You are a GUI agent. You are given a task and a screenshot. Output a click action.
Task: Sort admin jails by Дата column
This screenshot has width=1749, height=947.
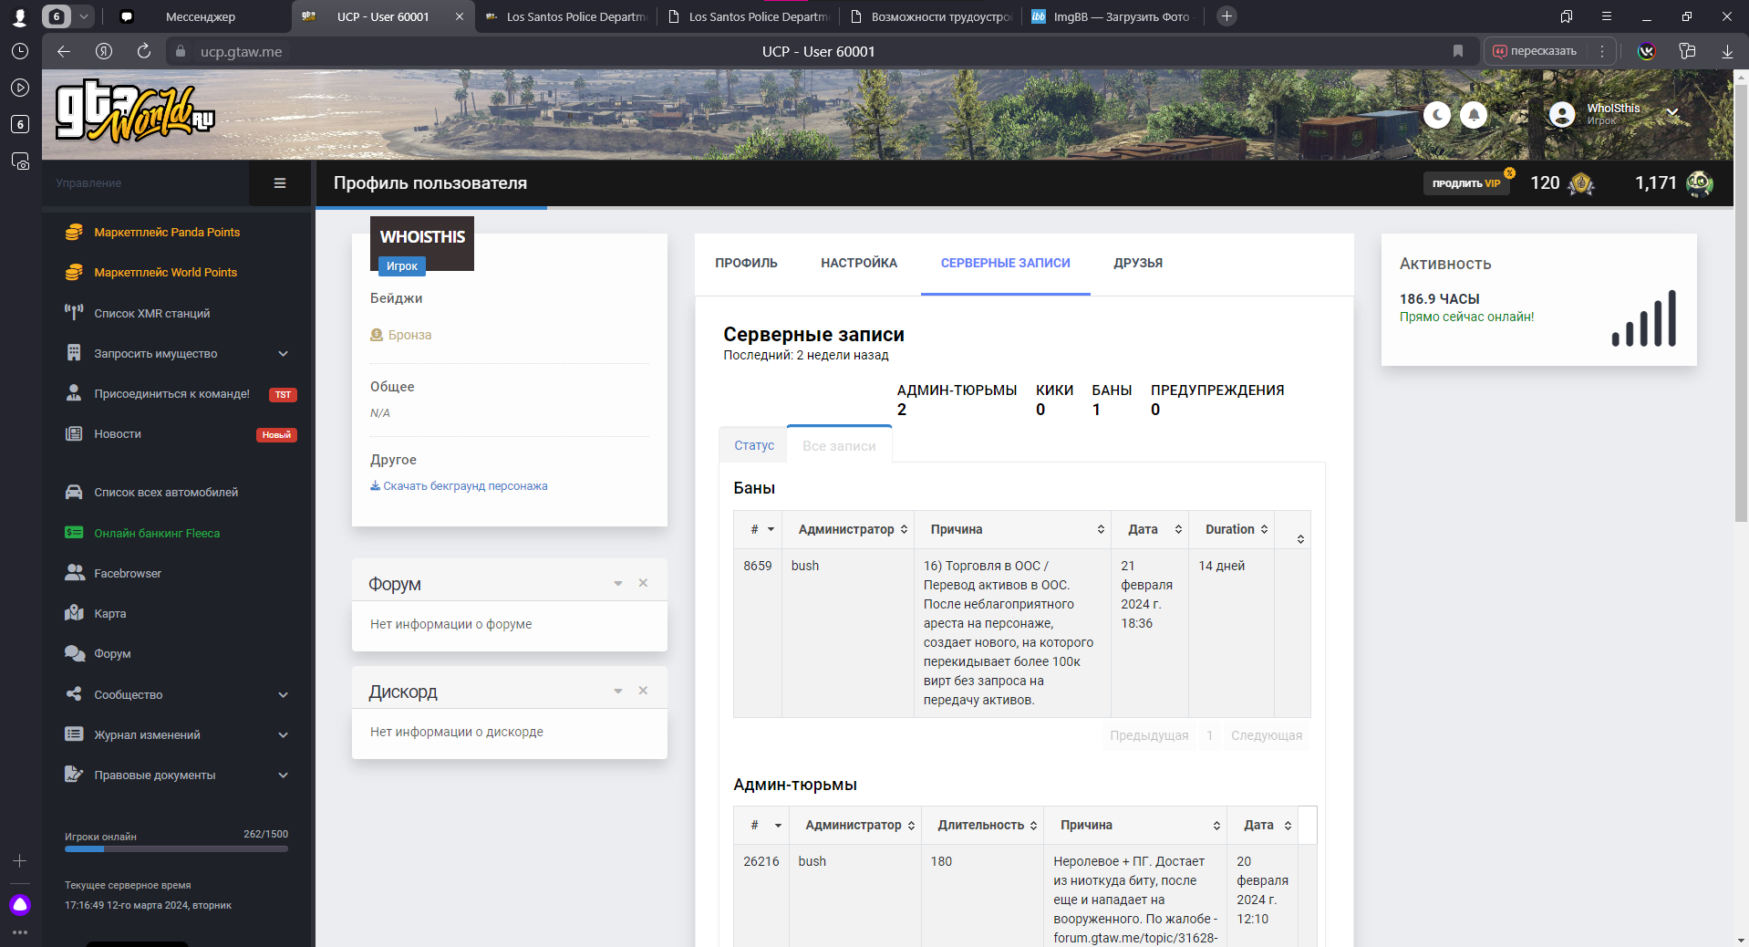click(x=1262, y=826)
